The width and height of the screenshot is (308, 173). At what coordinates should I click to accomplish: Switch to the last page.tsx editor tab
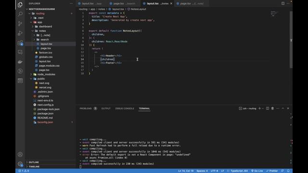click(192, 3)
